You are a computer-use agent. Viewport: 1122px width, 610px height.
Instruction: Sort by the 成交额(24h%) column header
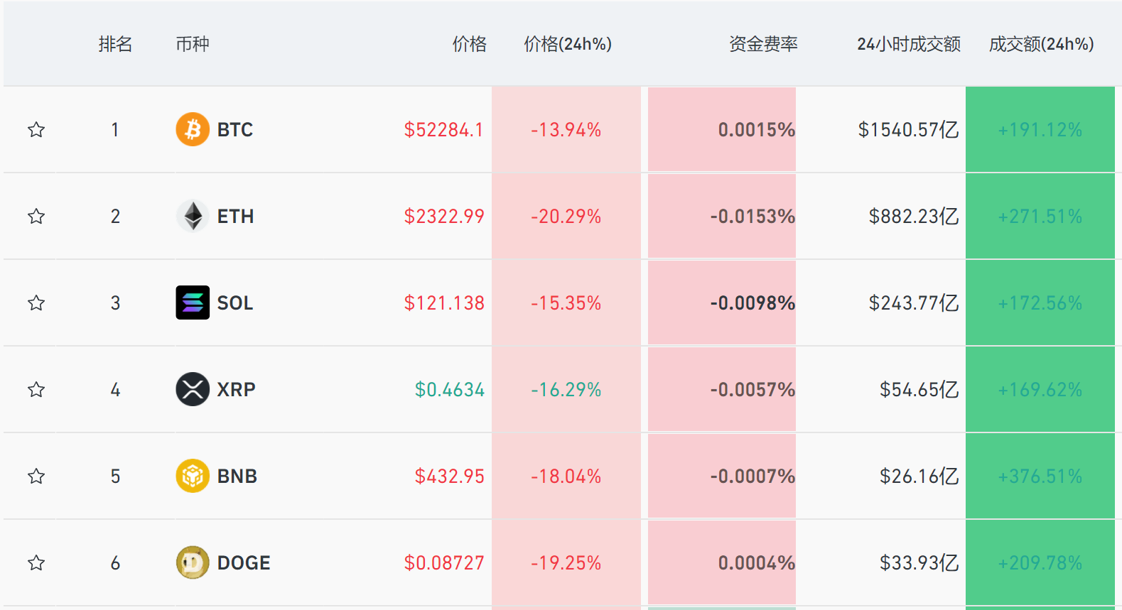tap(1040, 44)
